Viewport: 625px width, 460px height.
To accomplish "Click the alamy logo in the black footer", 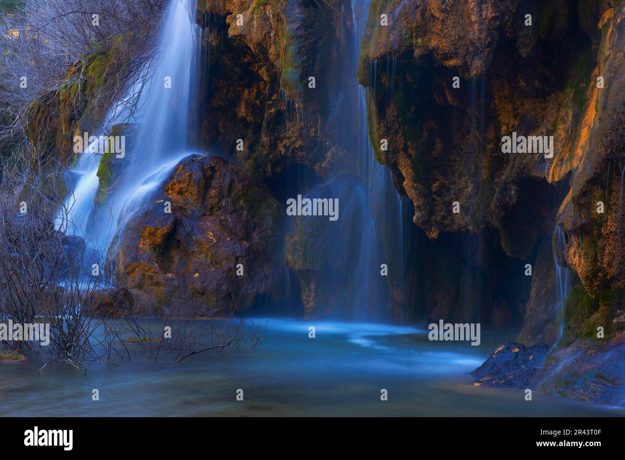I will coord(48,438).
